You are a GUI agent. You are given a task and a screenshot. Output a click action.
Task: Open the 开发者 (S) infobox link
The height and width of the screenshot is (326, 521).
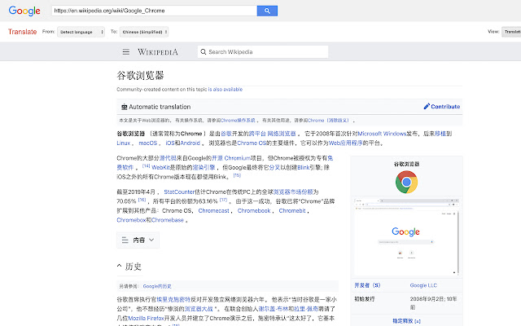tap(367, 285)
